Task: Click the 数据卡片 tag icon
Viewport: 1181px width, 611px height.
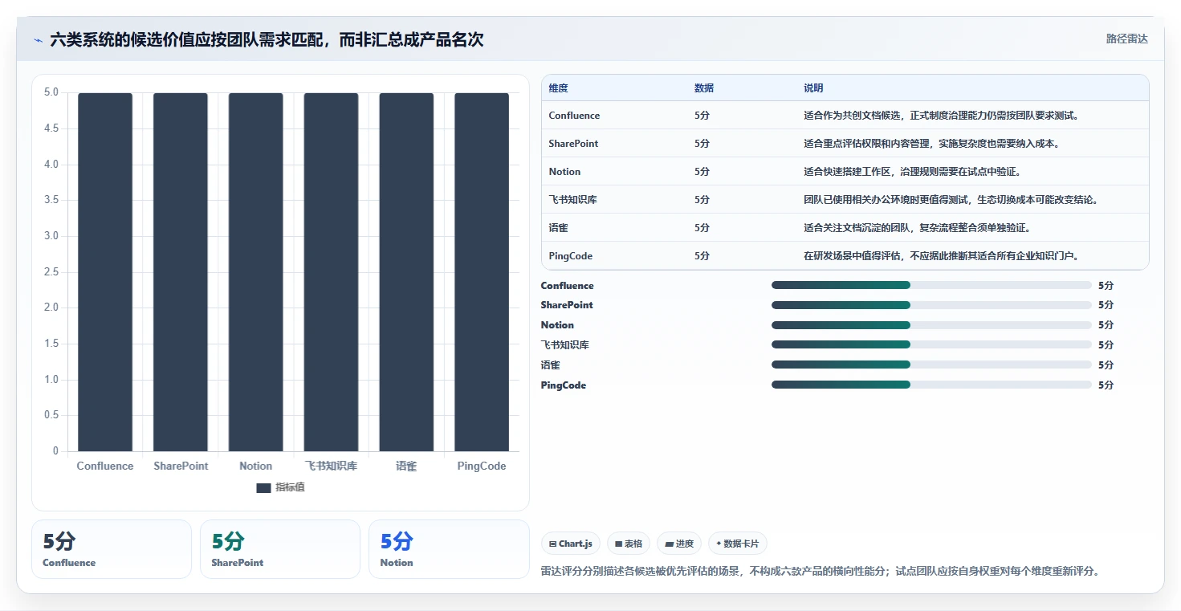Action: [x=719, y=544]
